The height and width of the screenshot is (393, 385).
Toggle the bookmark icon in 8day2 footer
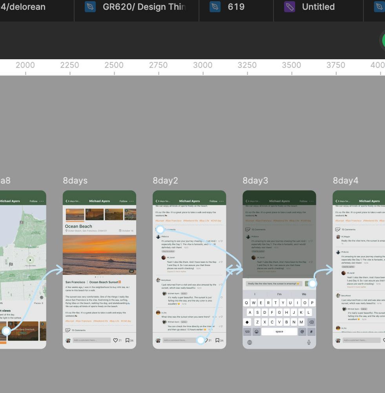(217, 340)
